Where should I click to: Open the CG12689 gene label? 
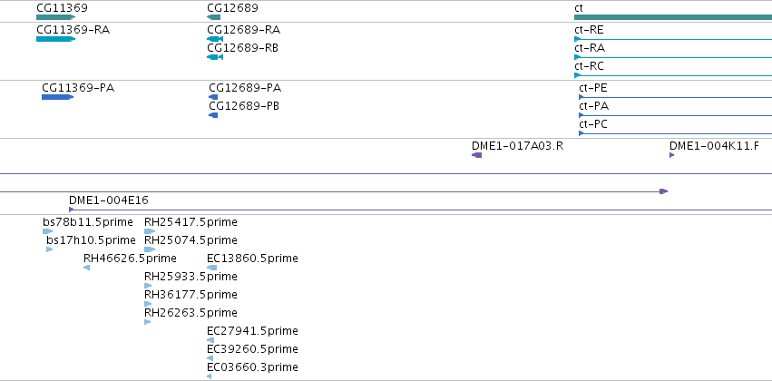(x=232, y=8)
